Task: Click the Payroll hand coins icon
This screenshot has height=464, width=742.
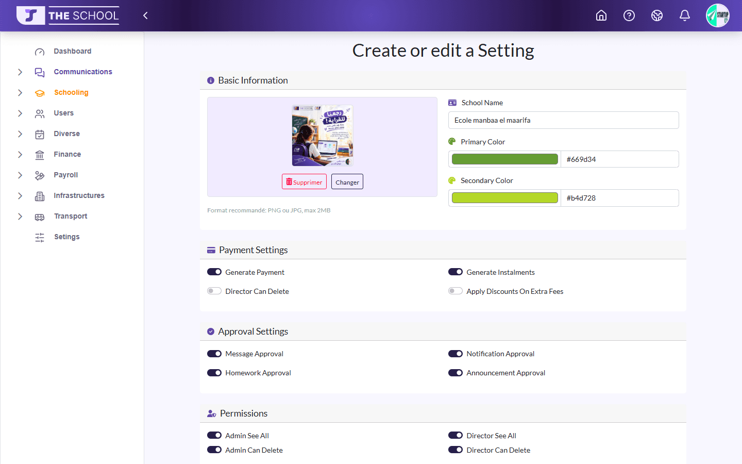Action: pyautogui.click(x=40, y=175)
